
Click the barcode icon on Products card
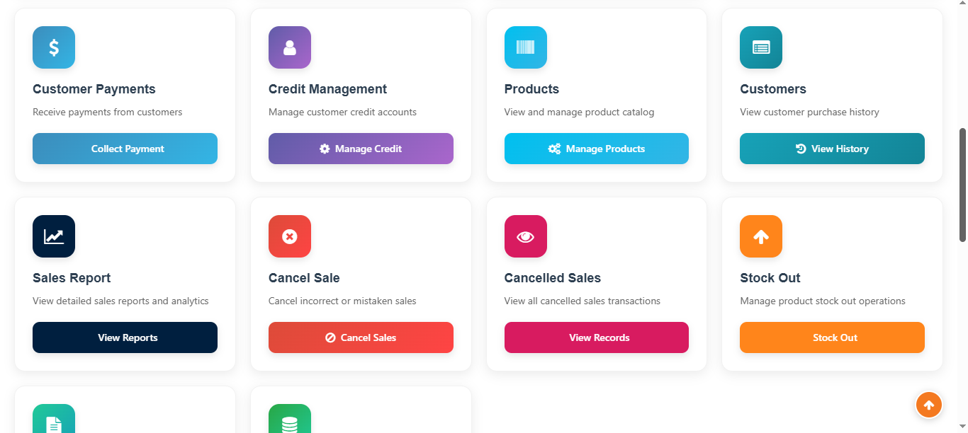pos(525,47)
